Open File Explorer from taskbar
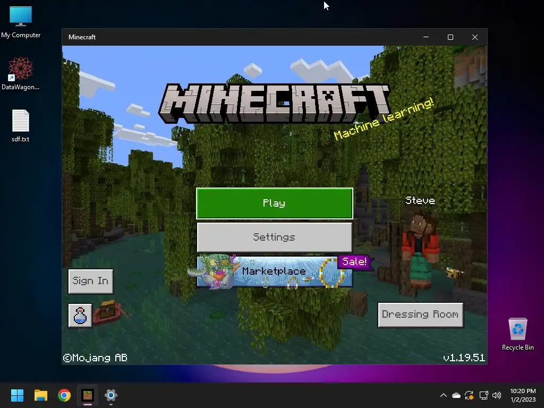This screenshot has height=408, width=544. 40,395
